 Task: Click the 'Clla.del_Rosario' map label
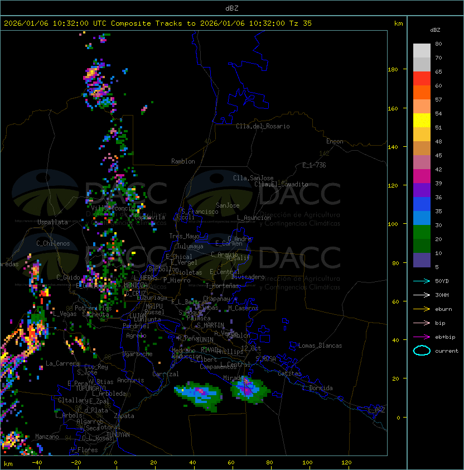263,126
